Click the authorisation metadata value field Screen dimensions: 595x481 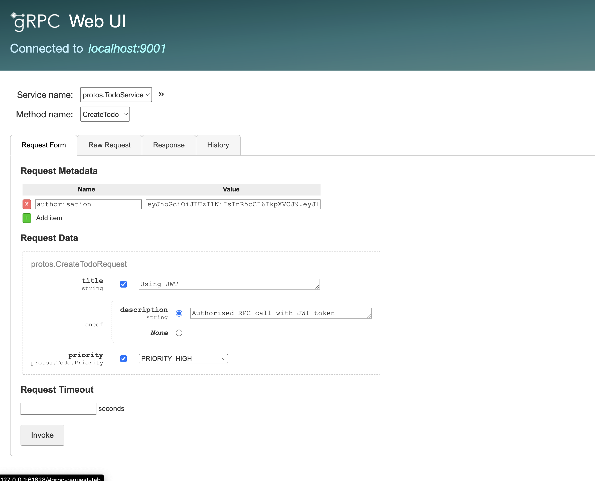pyautogui.click(x=233, y=204)
